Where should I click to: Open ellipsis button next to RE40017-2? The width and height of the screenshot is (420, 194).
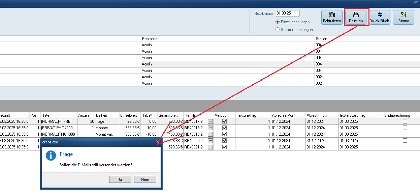click(211, 121)
